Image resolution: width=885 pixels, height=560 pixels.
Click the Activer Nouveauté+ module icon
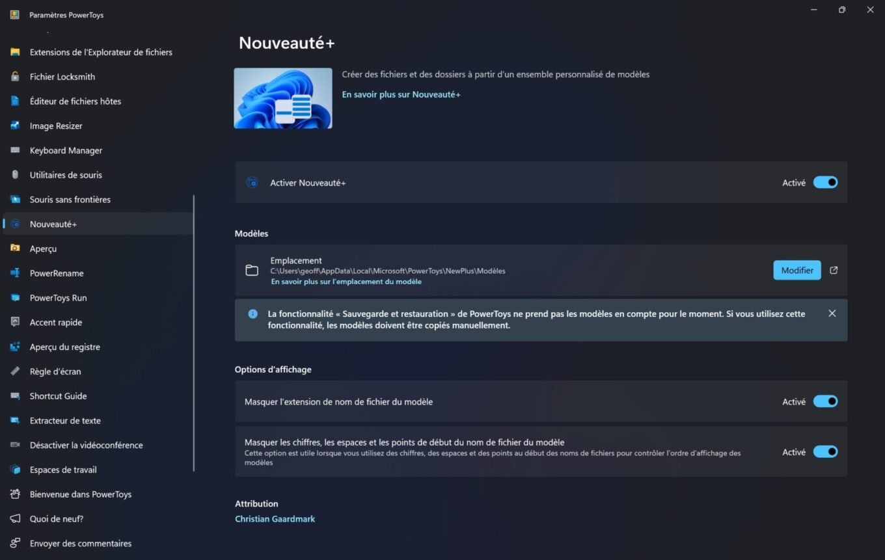coord(252,183)
